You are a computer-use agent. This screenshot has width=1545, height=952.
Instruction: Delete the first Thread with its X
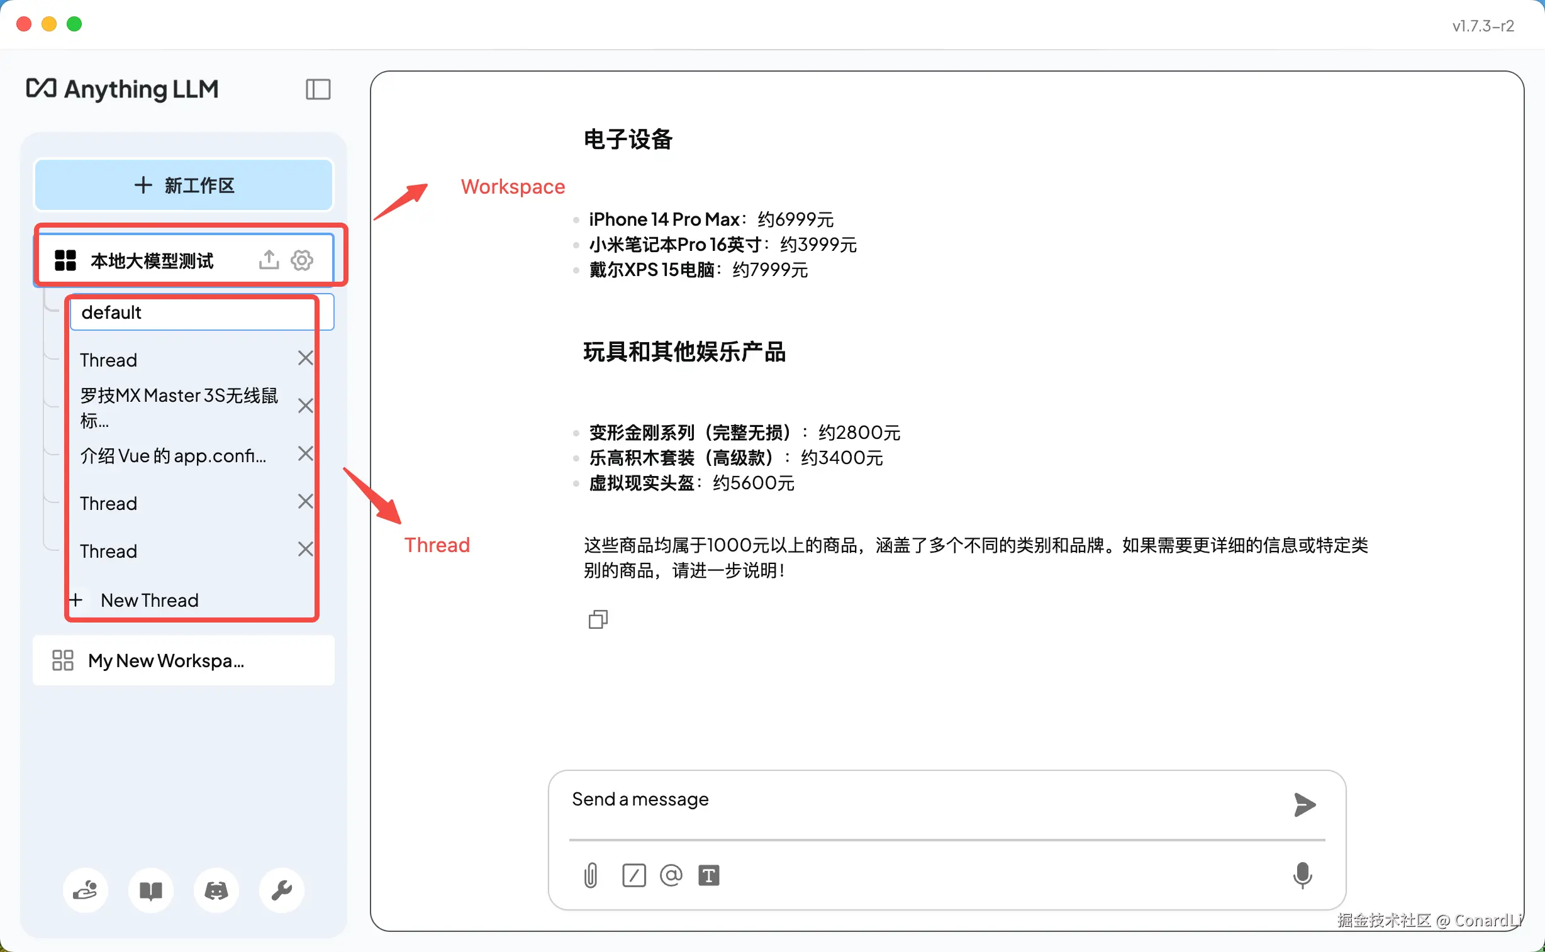[306, 358]
